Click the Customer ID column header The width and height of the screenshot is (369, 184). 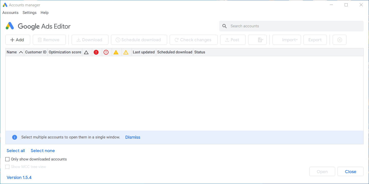pos(36,52)
